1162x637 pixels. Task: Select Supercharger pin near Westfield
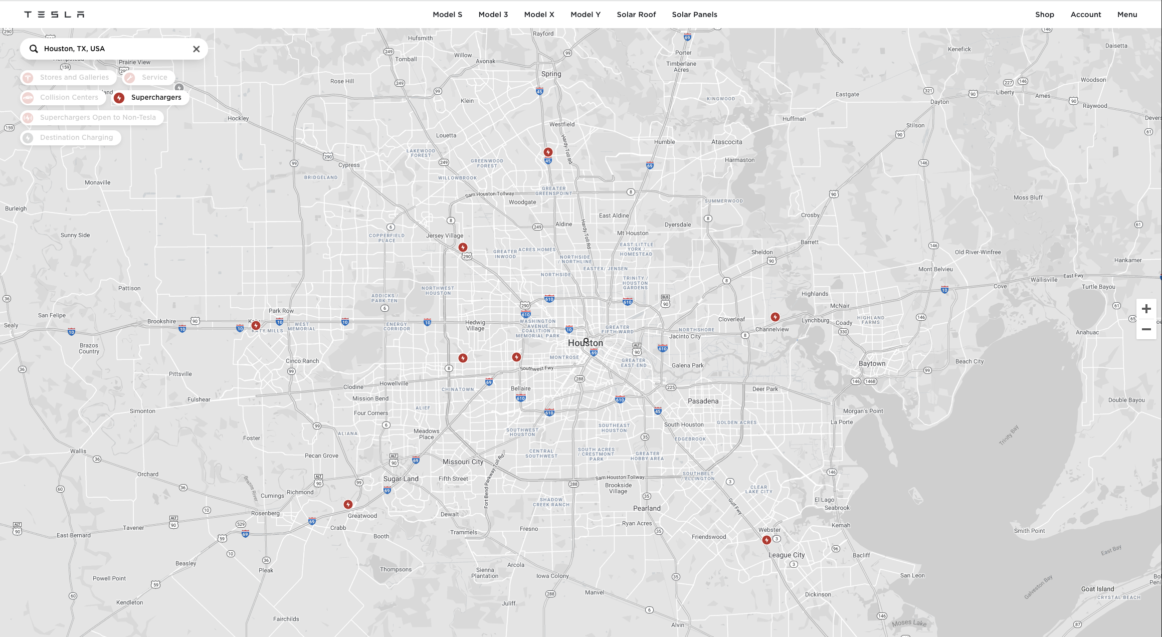[x=548, y=152]
